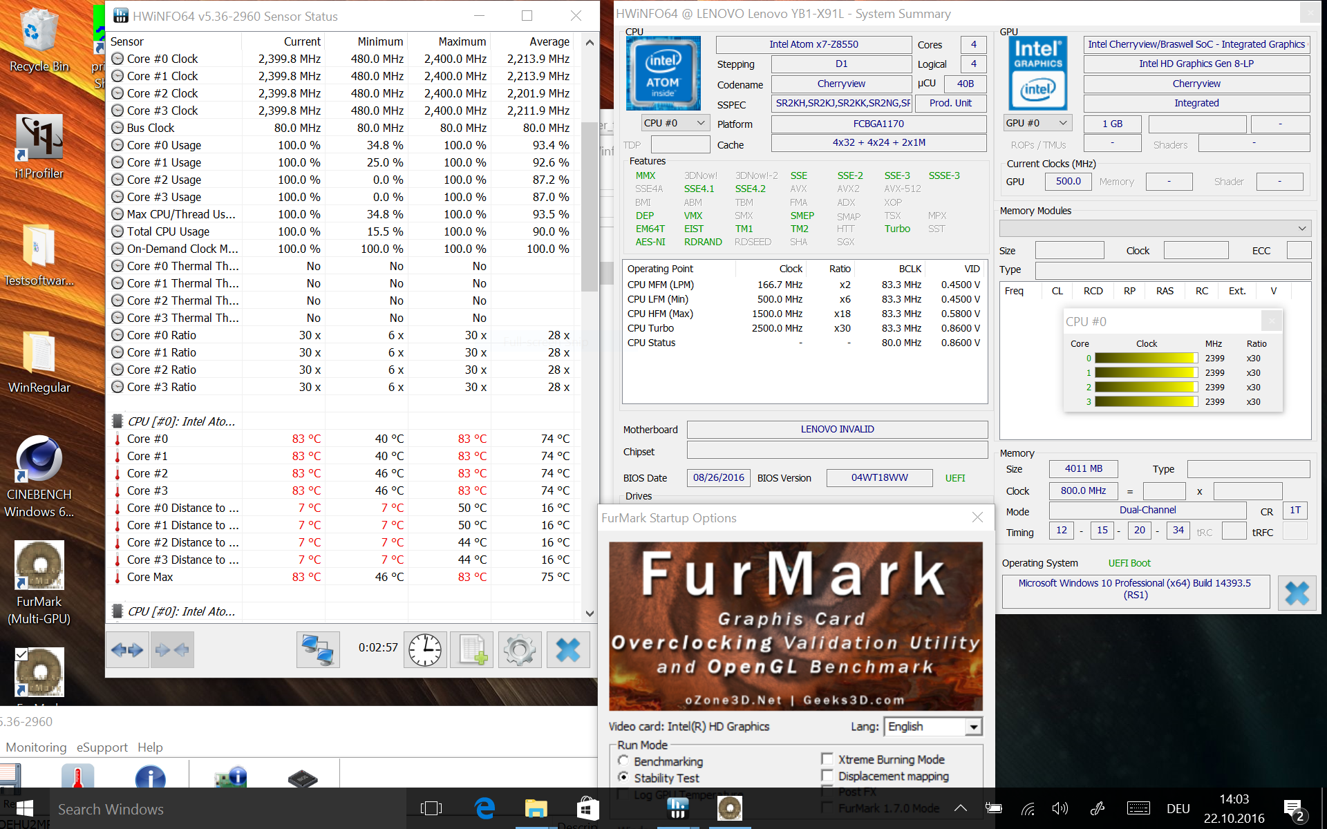Click the blue X button in System Summary

pyautogui.click(x=1297, y=593)
